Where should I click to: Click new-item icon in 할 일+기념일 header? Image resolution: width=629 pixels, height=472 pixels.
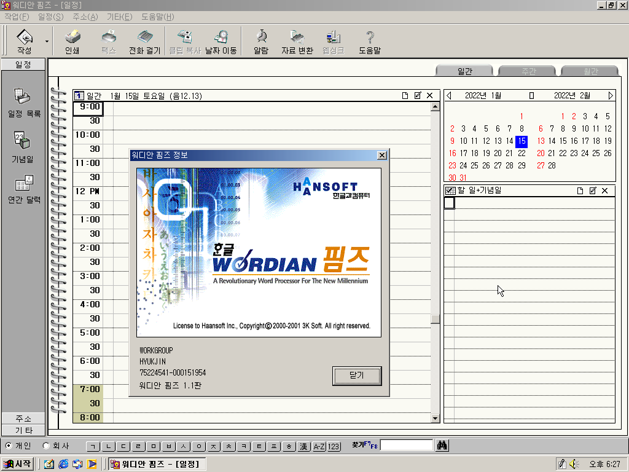(580, 191)
